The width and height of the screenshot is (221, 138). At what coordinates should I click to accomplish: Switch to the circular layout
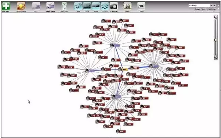(x=105, y=6)
